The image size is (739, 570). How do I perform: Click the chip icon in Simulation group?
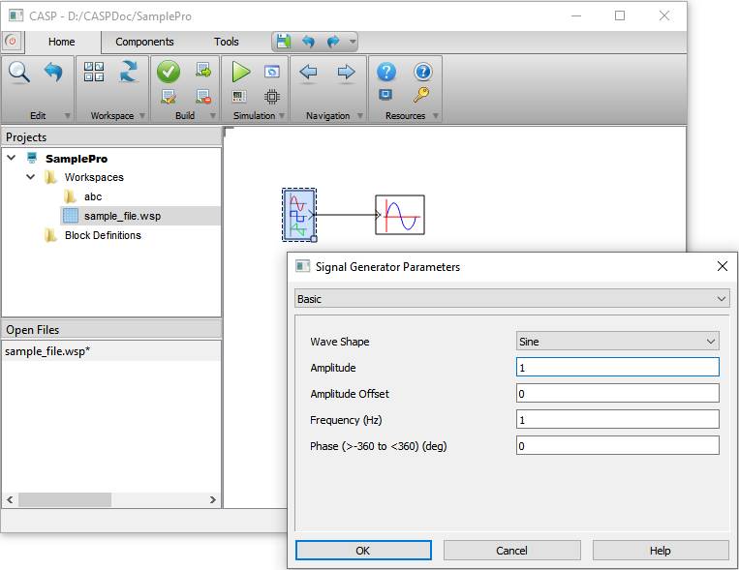[x=271, y=96]
